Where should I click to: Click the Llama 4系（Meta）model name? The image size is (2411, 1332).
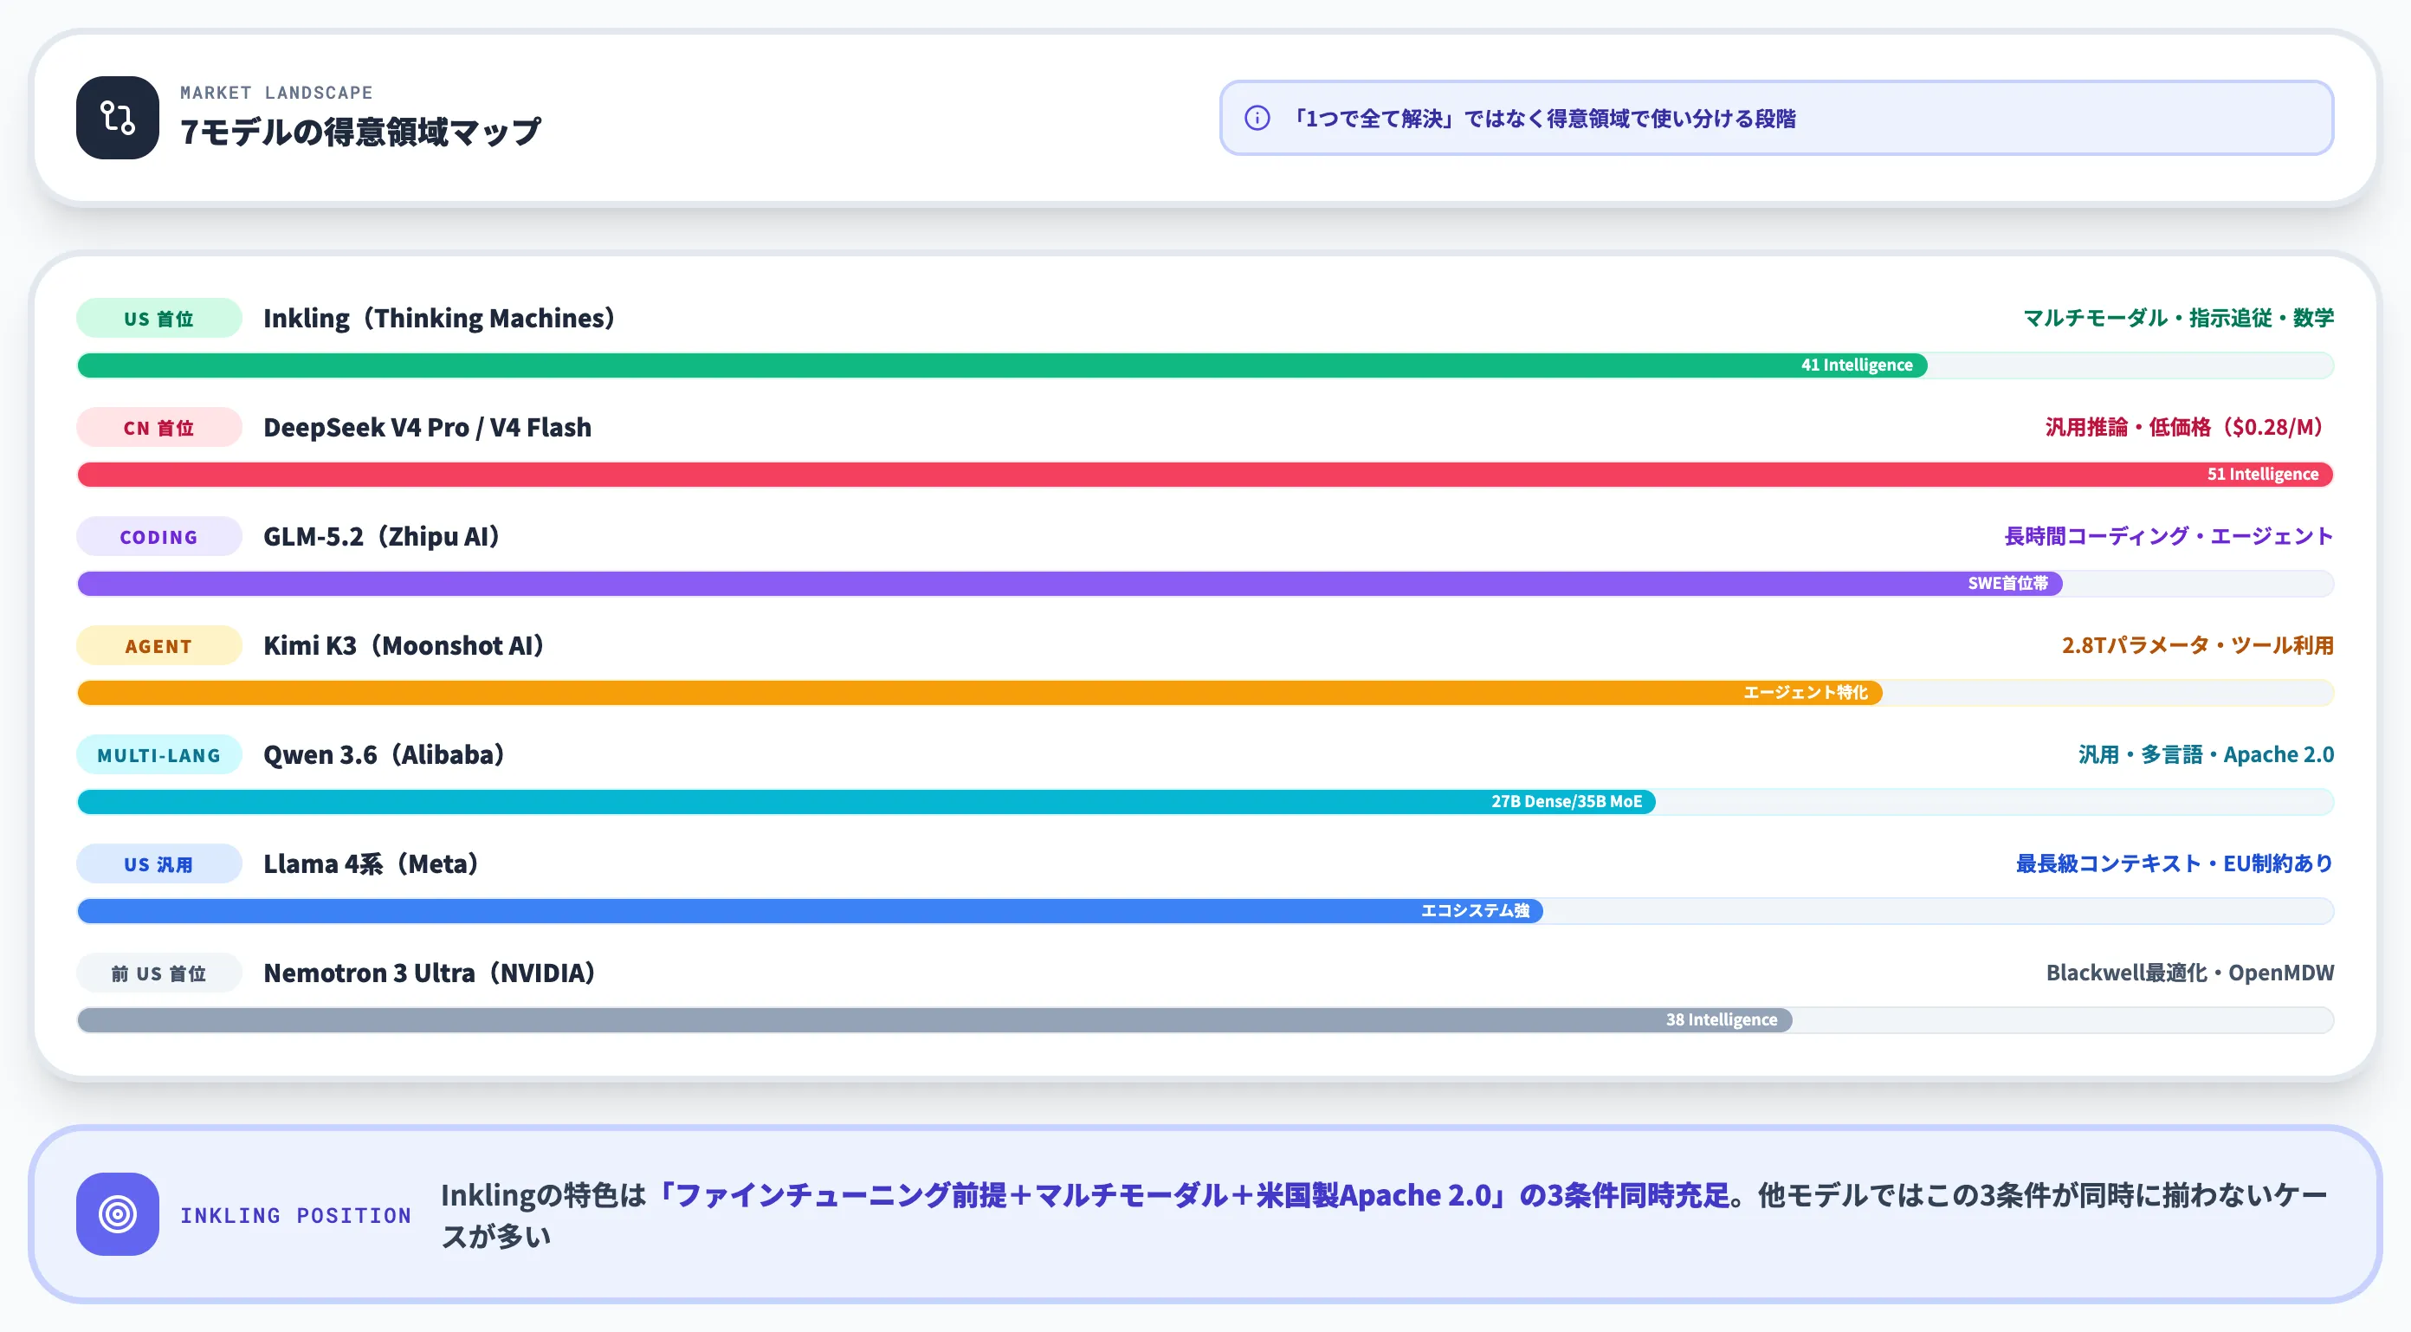tap(371, 865)
